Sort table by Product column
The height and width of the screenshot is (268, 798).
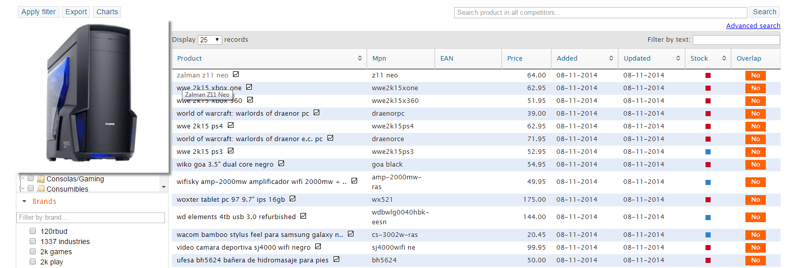(x=269, y=59)
